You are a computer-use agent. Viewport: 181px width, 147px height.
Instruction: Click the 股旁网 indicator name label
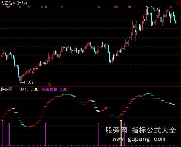pyautogui.click(x=6, y=90)
